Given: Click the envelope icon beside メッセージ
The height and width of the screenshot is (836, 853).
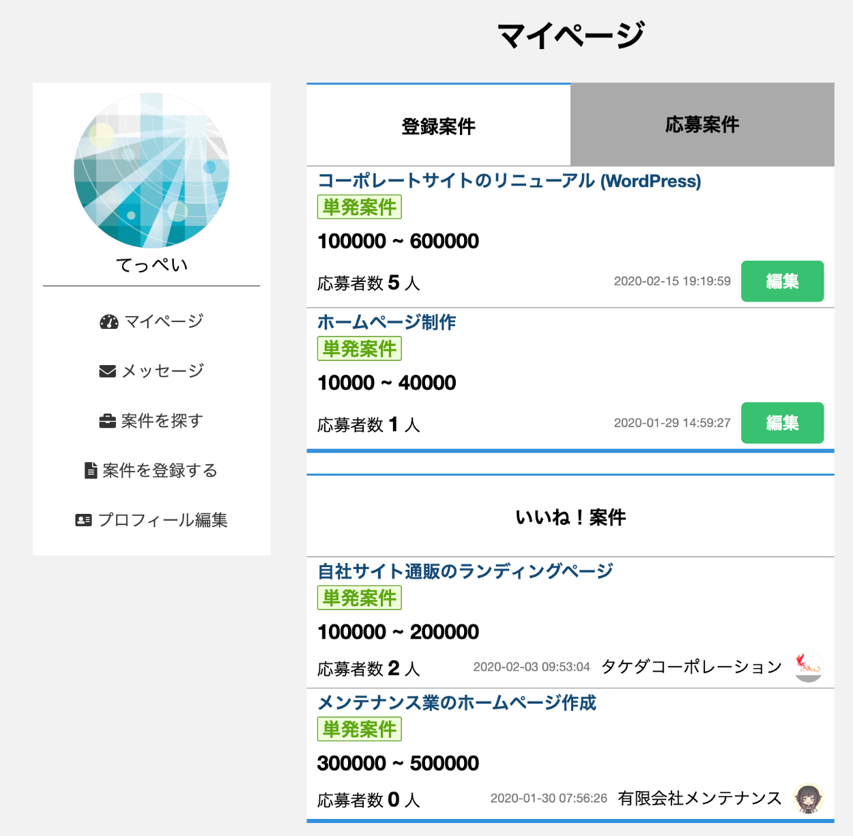Looking at the screenshot, I should point(107,371).
